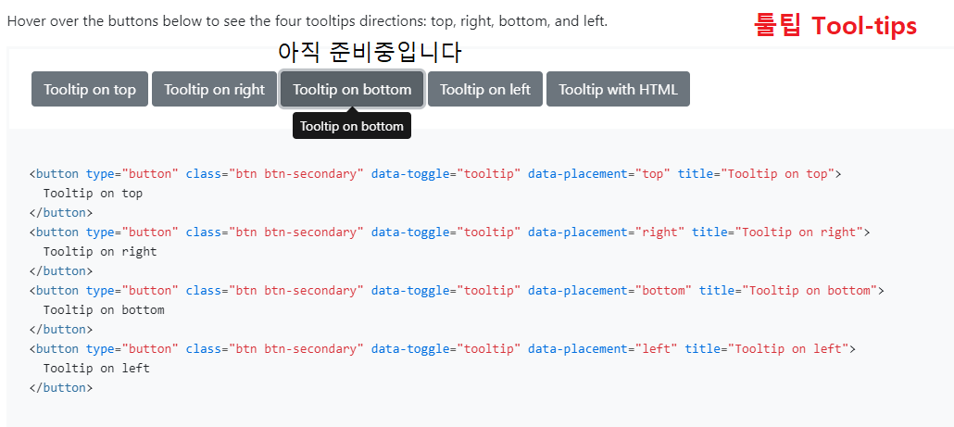Click title="Tooltip on right" in the code
This screenshot has width=954, height=427.
[x=778, y=232]
